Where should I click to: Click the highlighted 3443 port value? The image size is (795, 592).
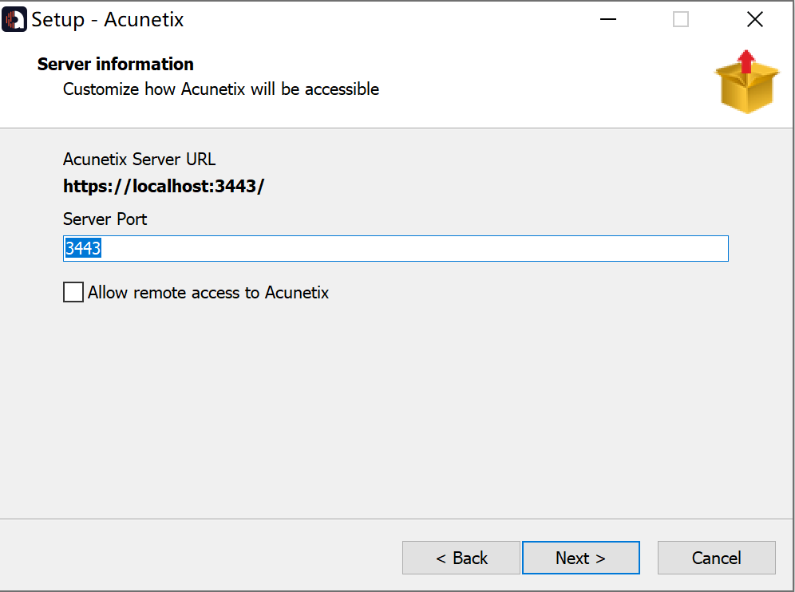pos(82,249)
